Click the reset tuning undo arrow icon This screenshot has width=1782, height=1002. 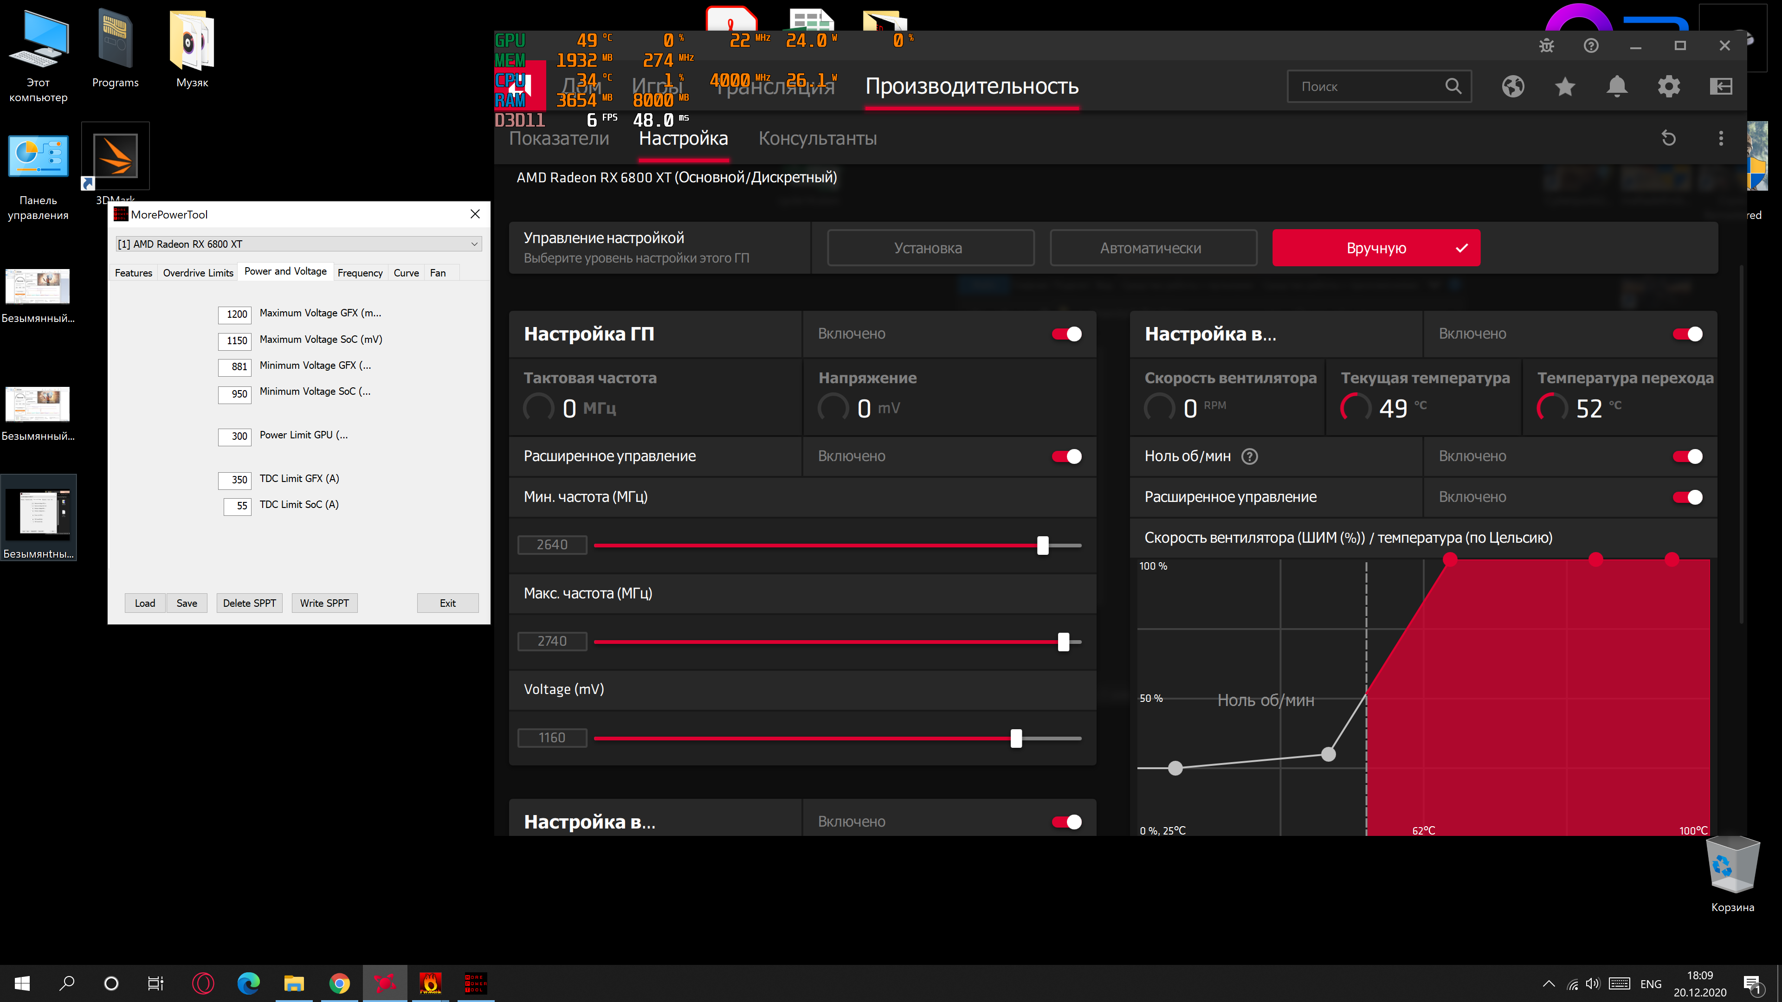pos(1669,138)
